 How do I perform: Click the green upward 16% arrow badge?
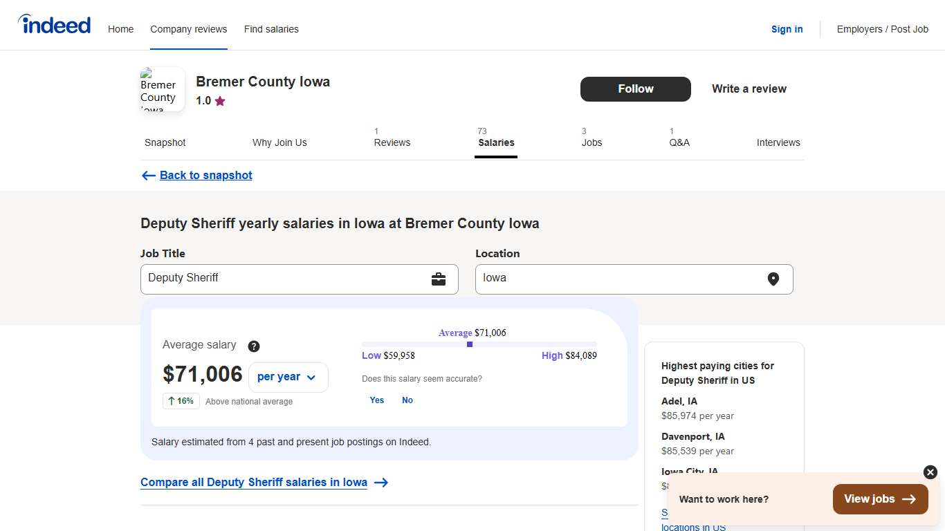tap(181, 401)
